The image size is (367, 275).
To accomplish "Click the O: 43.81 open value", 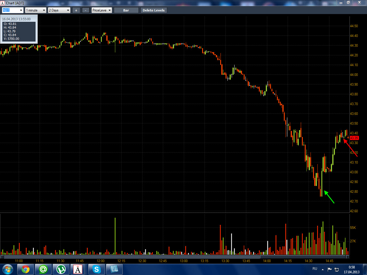I will click(x=10, y=24).
